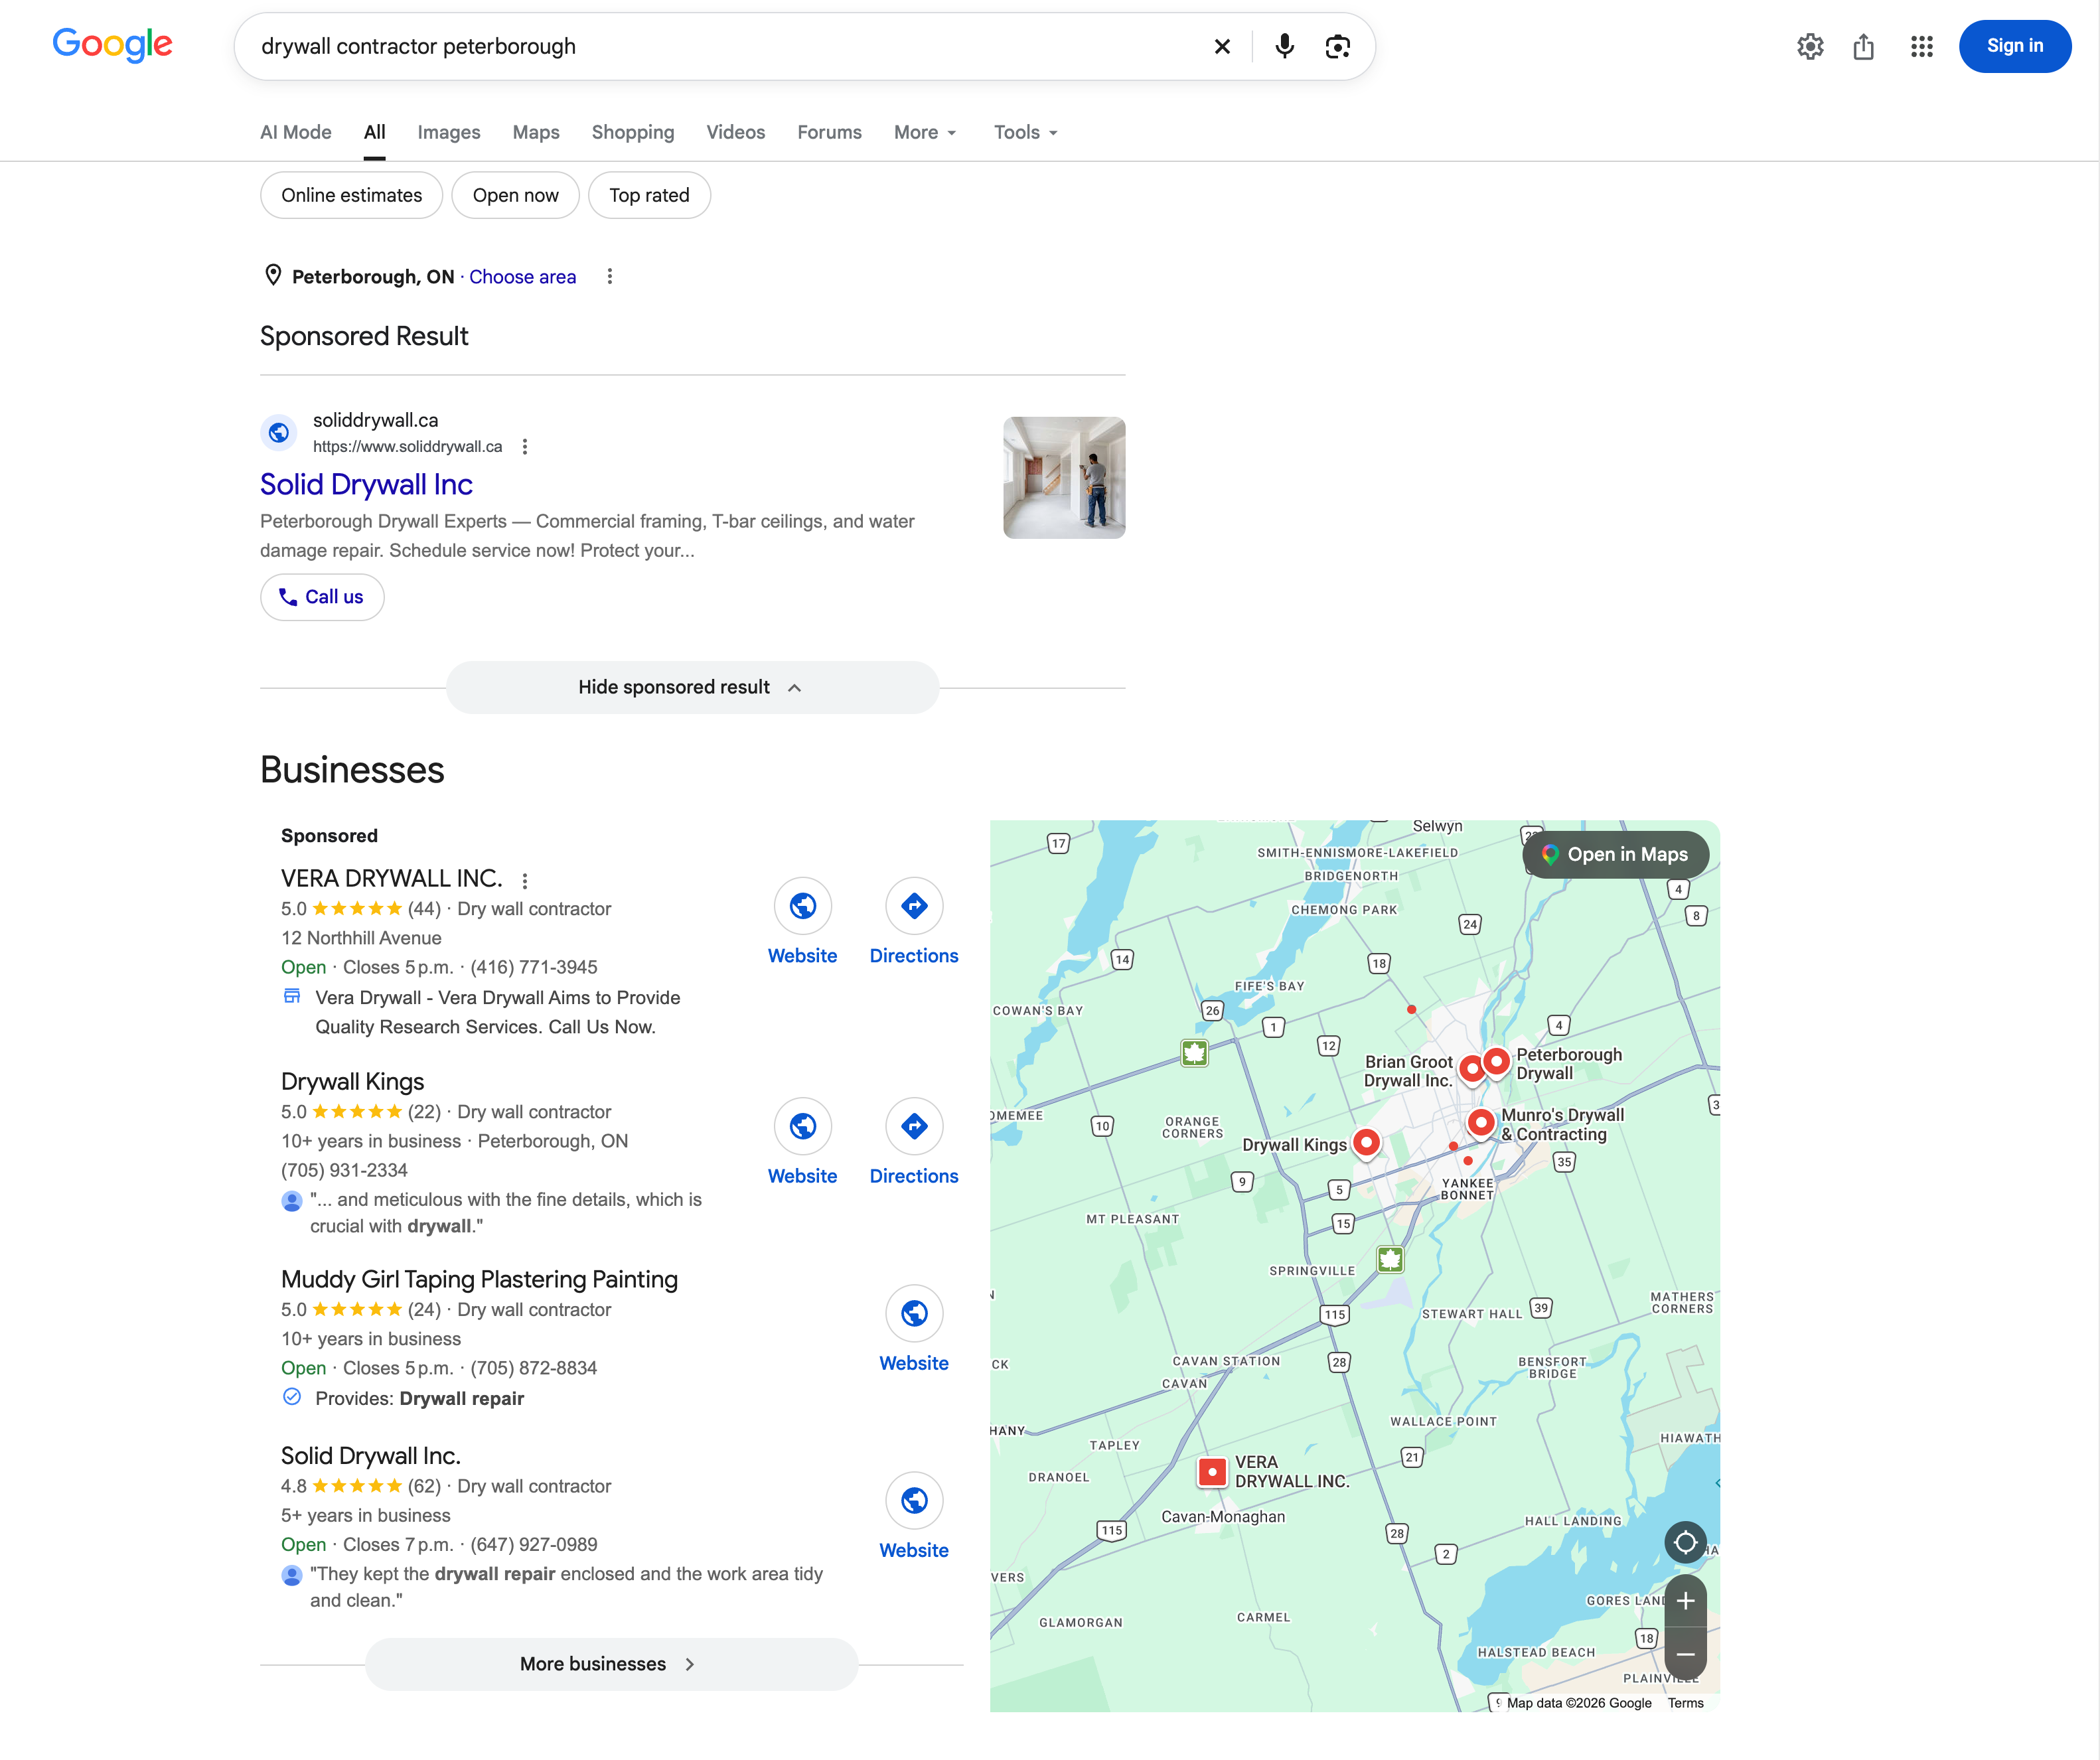Open the Videos tab
This screenshot has width=2100, height=1760.
(735, 132)
